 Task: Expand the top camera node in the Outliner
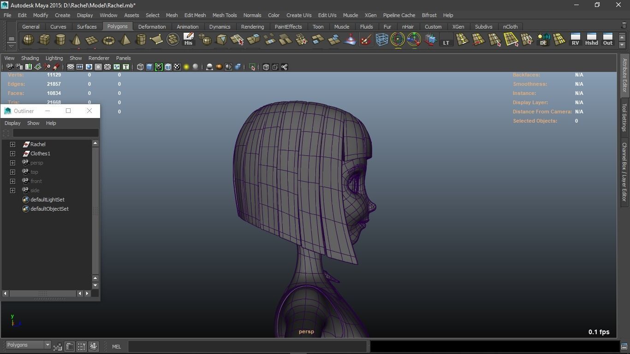point(13,172)
